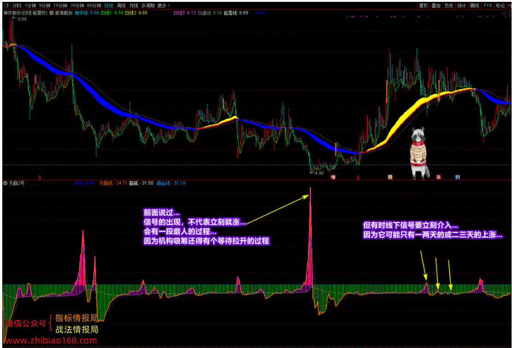
Task: Expand 更多 periods menu
Action: pyautogui.click(x=164, y=6)
